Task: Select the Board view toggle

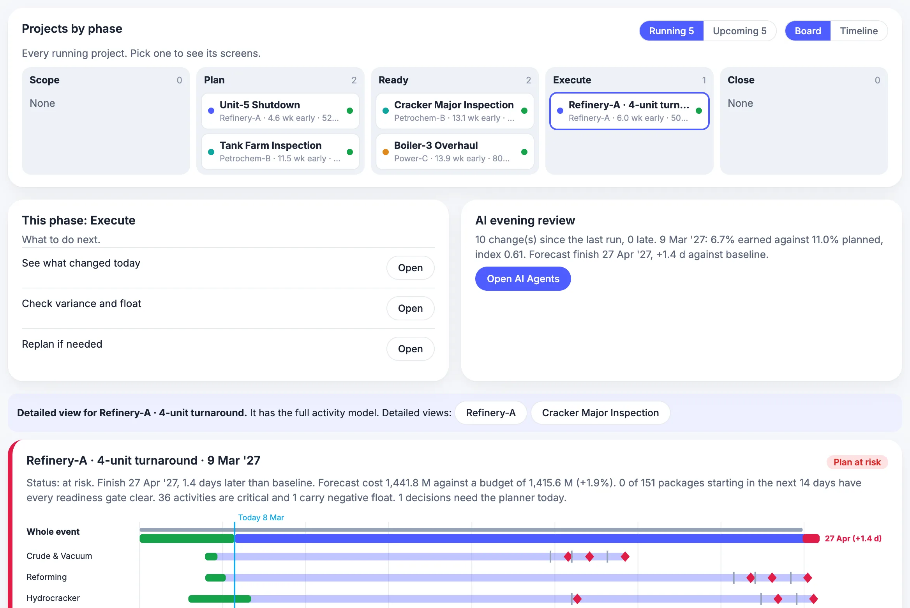Action: [x=808, y=31]
